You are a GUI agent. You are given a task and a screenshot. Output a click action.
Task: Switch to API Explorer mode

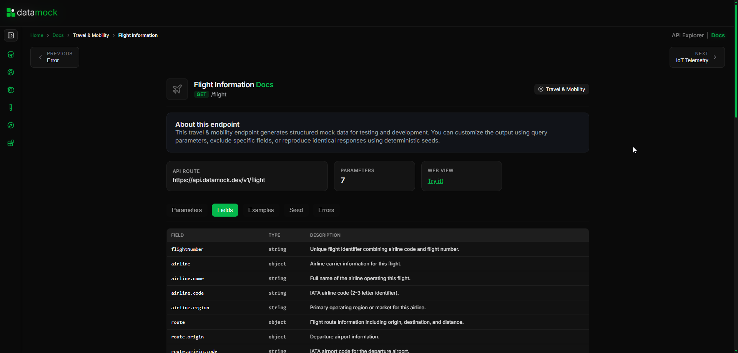tap(687, 35)
